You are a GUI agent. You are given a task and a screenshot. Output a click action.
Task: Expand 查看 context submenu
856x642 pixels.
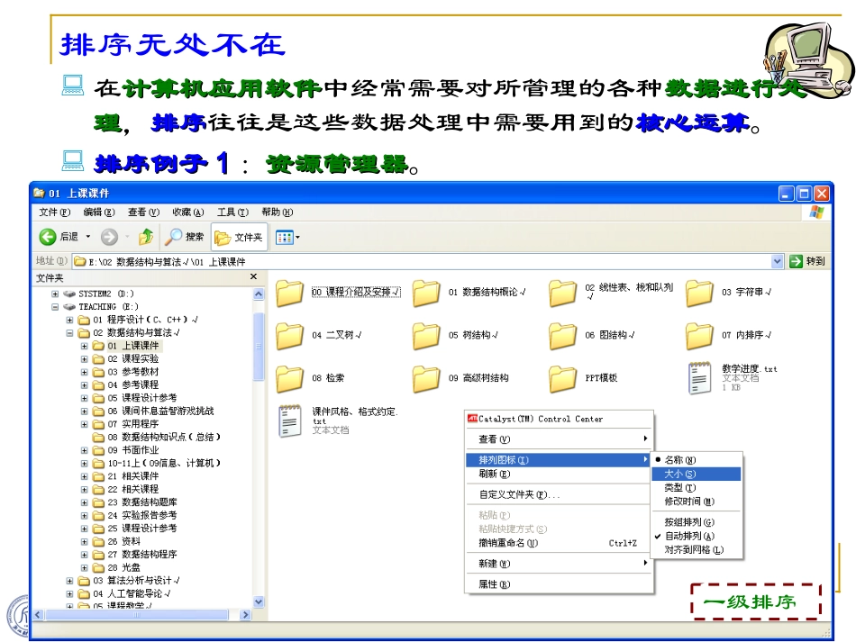tap(559, 439)
